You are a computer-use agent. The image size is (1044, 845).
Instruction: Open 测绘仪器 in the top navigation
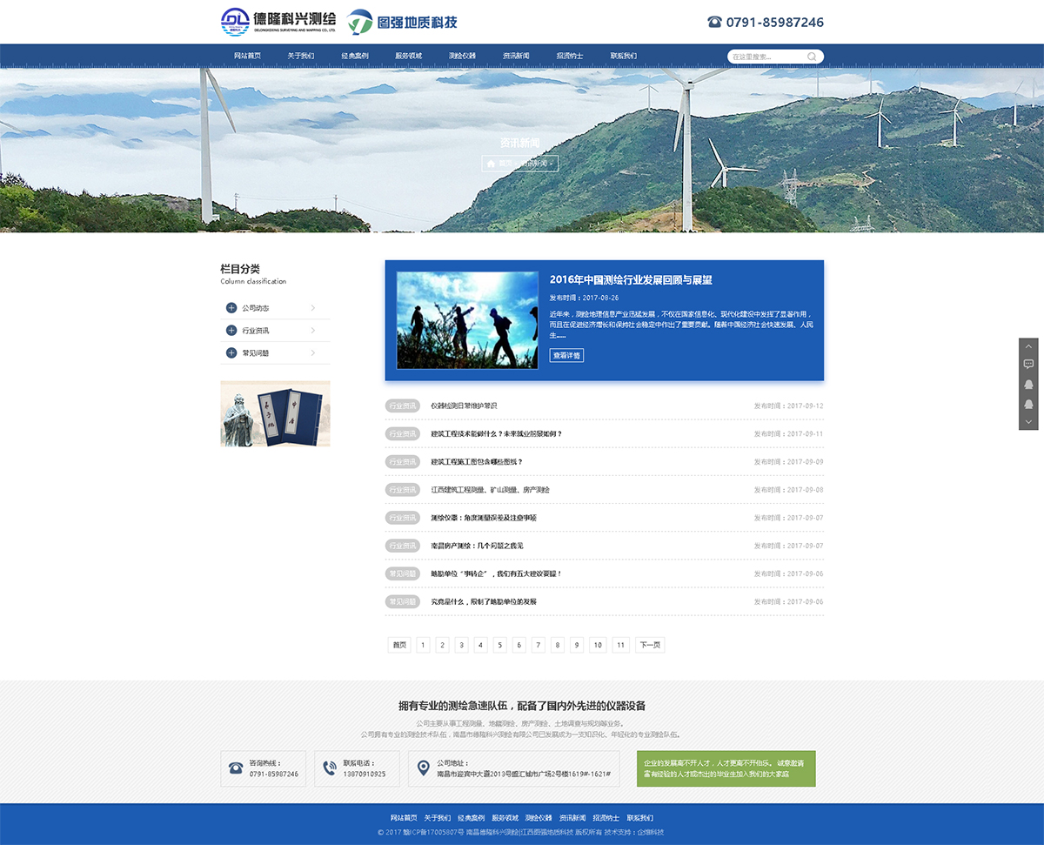tap(462, 57)
